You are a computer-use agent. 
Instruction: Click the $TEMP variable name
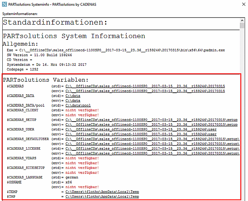tap(12, 192)
